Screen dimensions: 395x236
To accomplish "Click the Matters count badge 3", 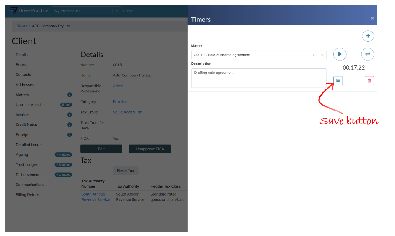I will click(70, 95).
